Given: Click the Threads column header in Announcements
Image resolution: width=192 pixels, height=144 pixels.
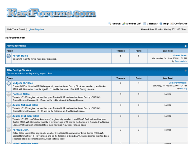Looking at the screenshot, I should (x=120, y=51).
